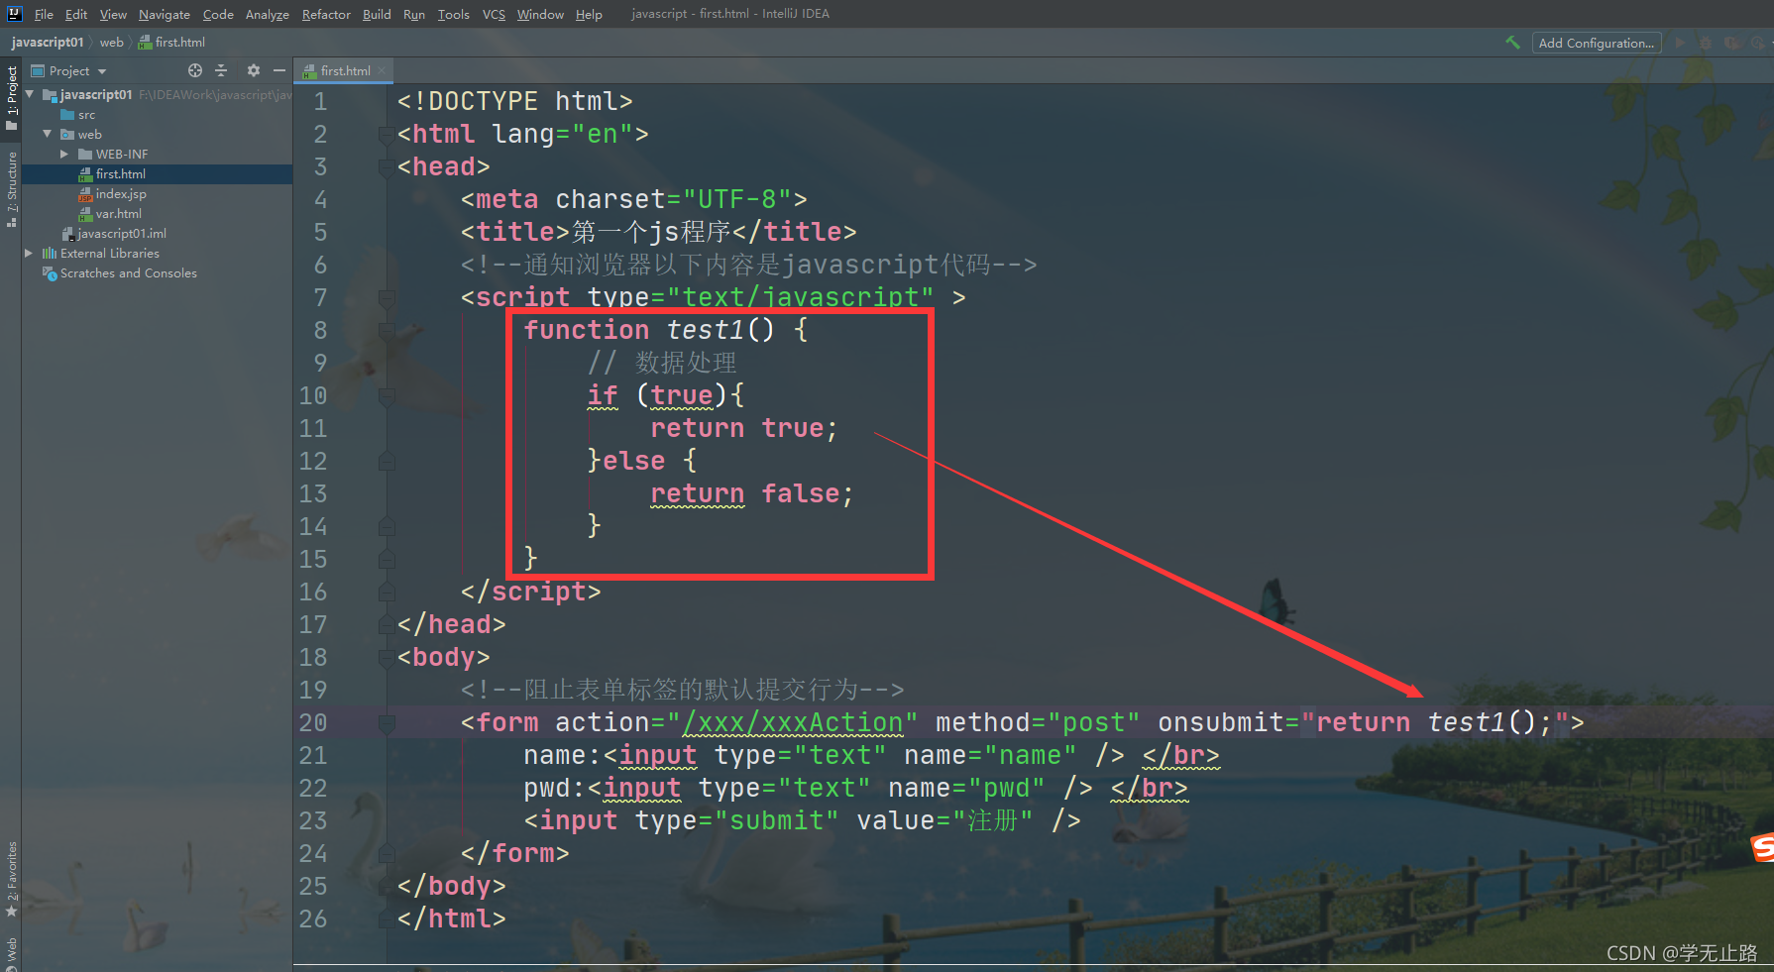Open the Refactor menu
The image size is (1774, 972).
pos(326,14)
